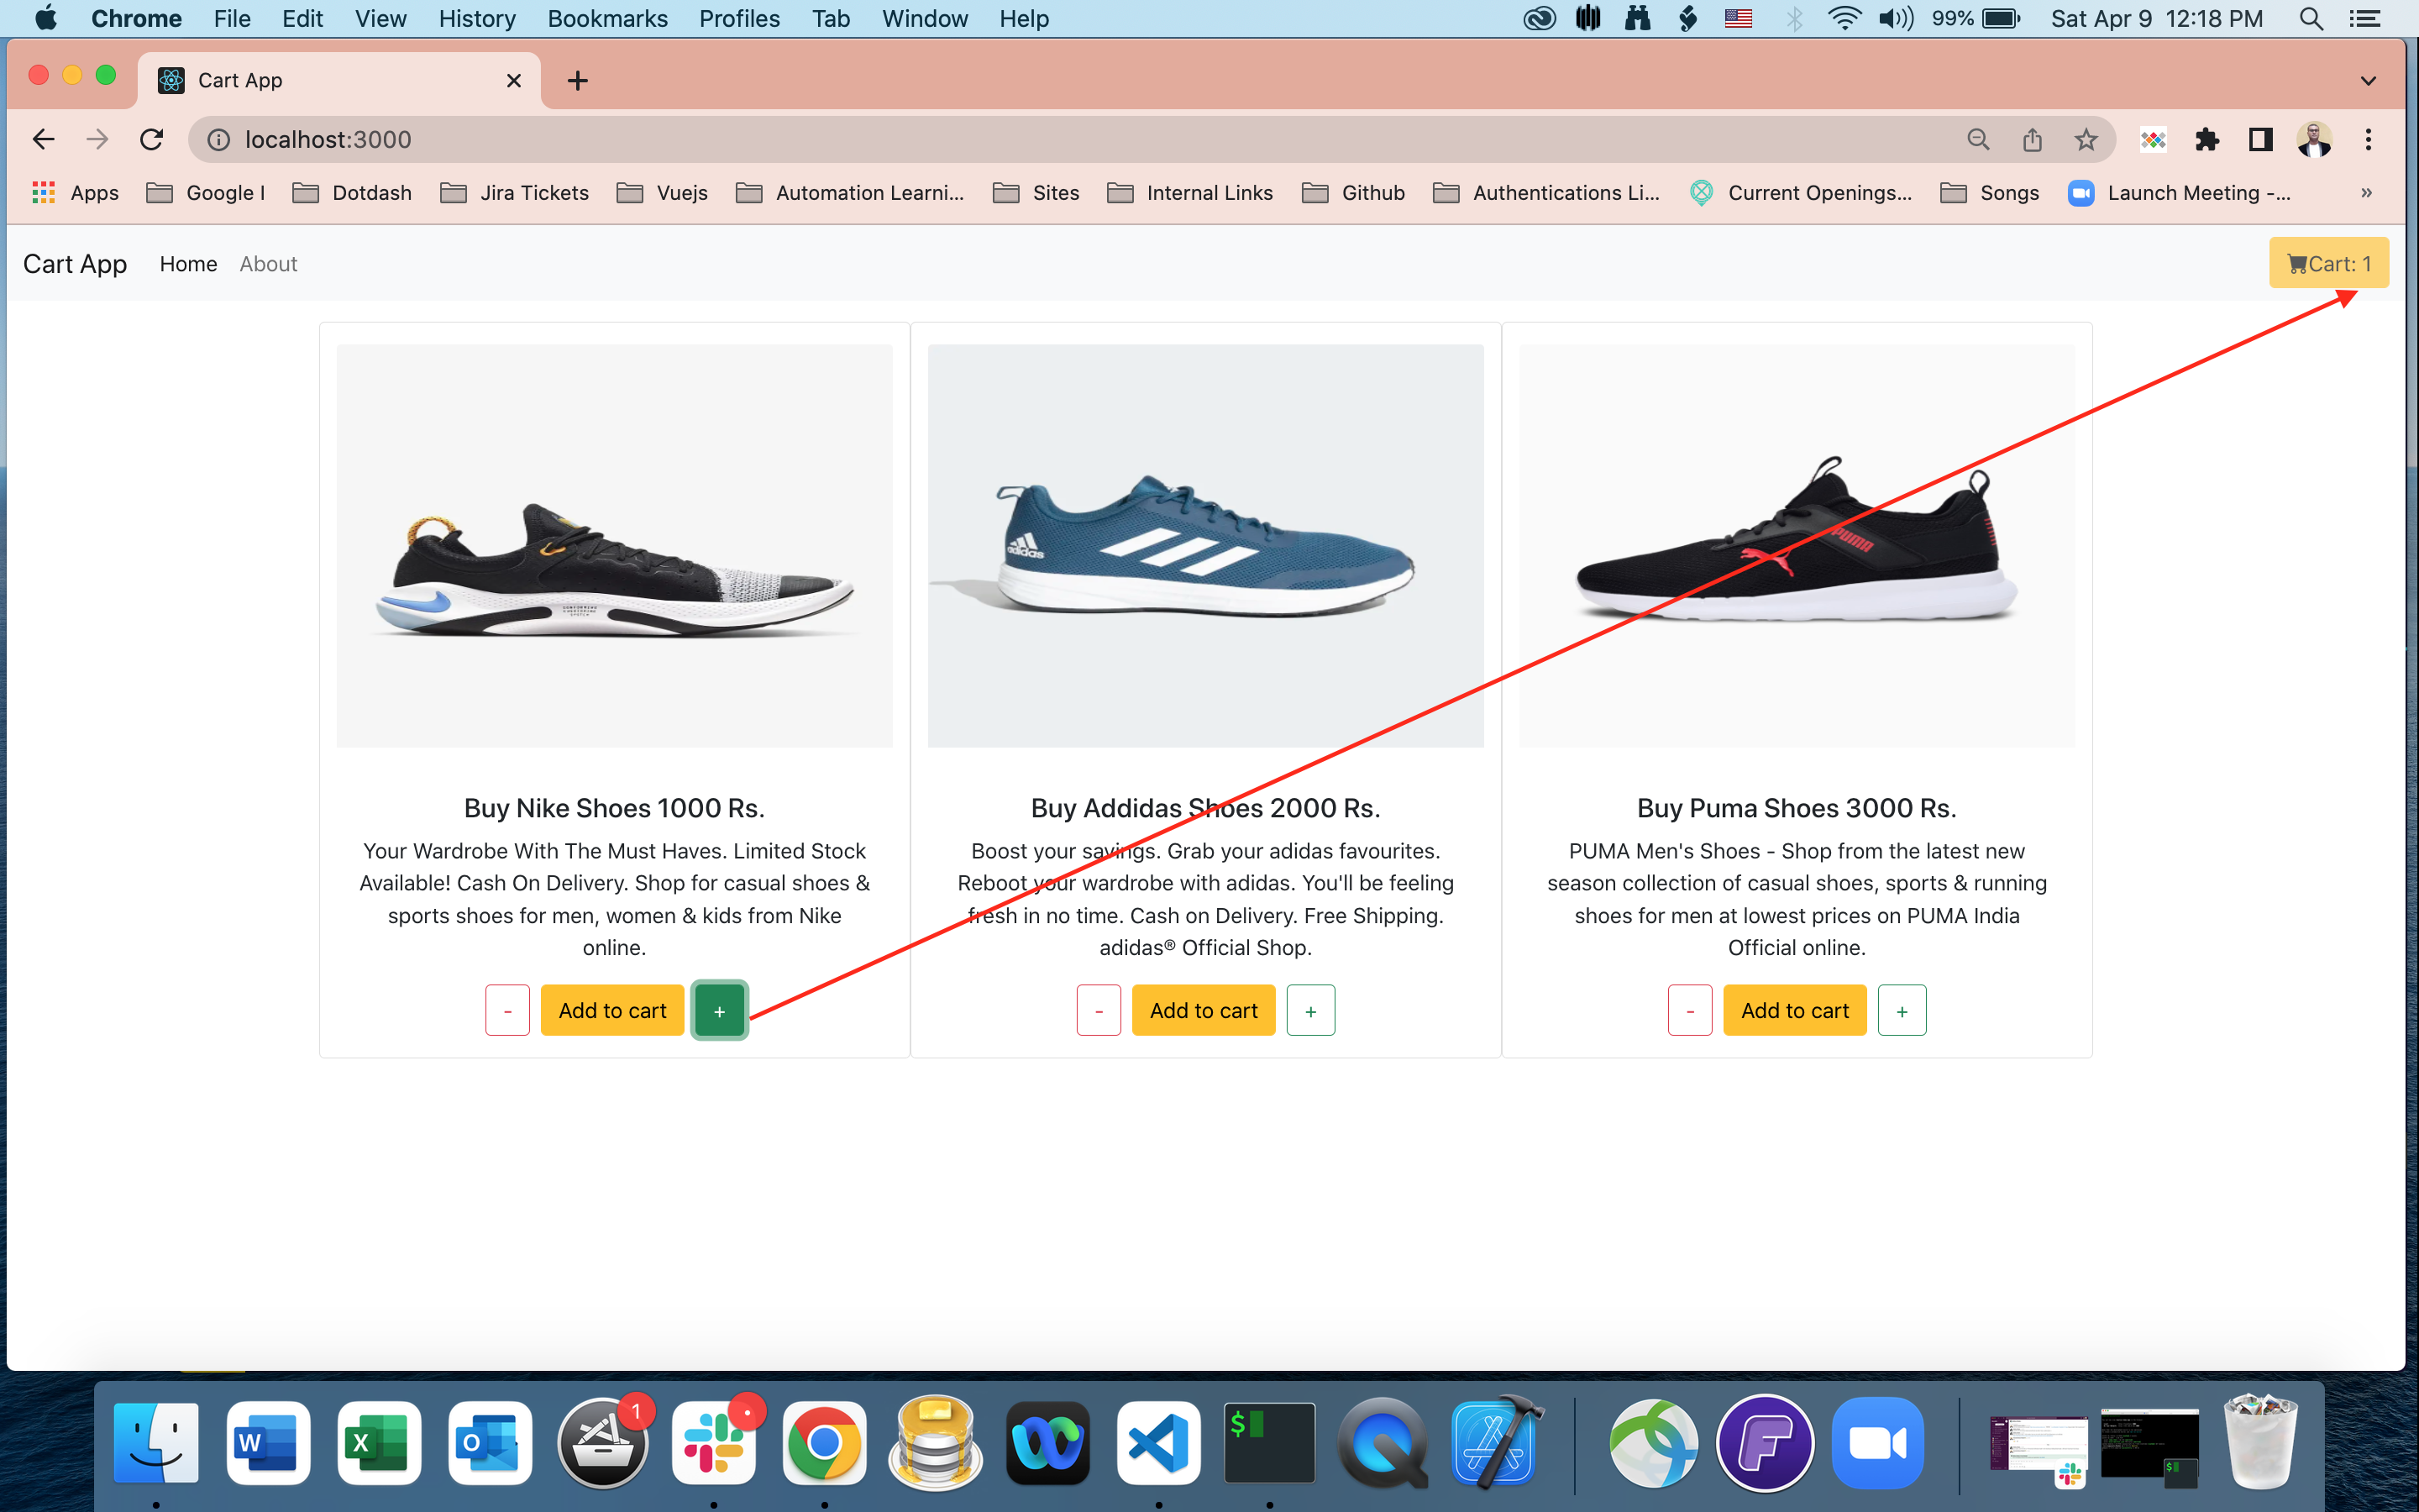Click the Share page icon in the address bar
This screenshot has height=1512, width=2419.
point(2031,140)
